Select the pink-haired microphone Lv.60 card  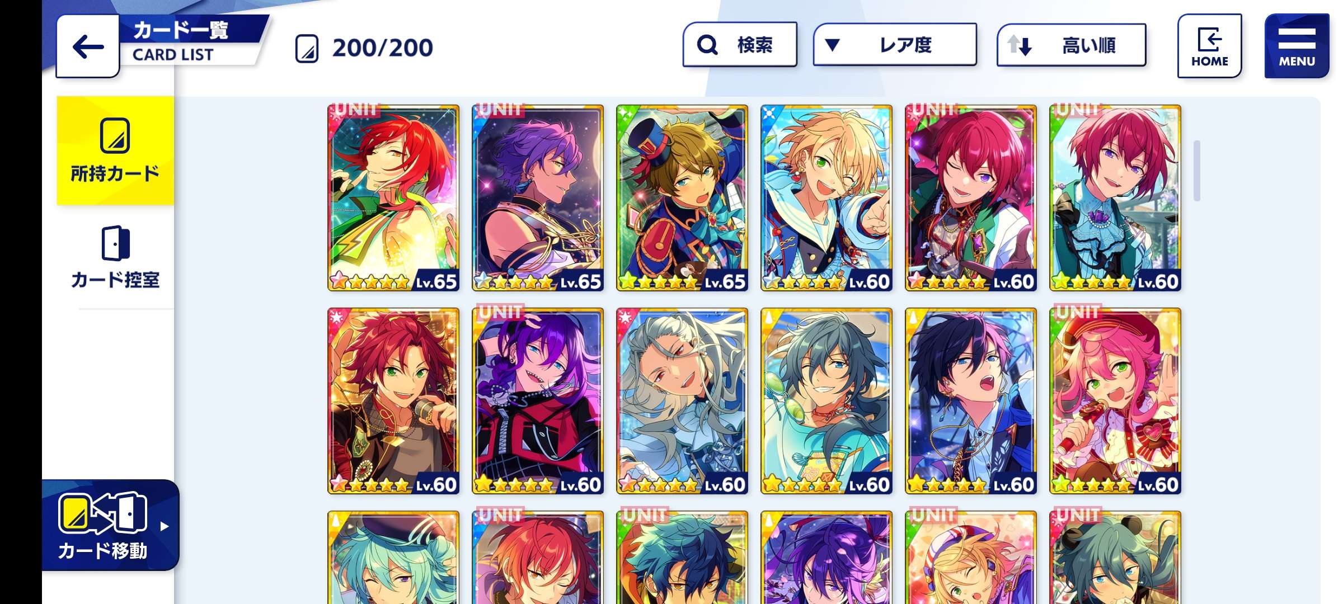pos(1115,401)
